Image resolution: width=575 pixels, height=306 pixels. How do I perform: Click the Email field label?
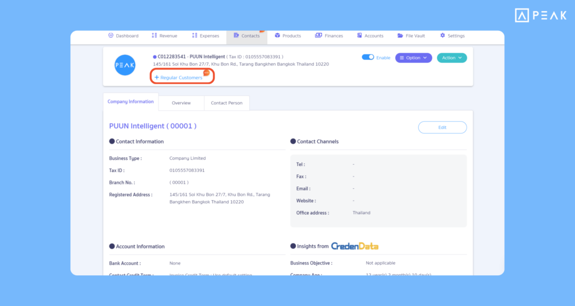[x=303, y=188]
